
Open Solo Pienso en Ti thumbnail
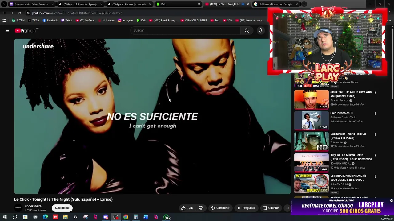click(x=311, y=120)
